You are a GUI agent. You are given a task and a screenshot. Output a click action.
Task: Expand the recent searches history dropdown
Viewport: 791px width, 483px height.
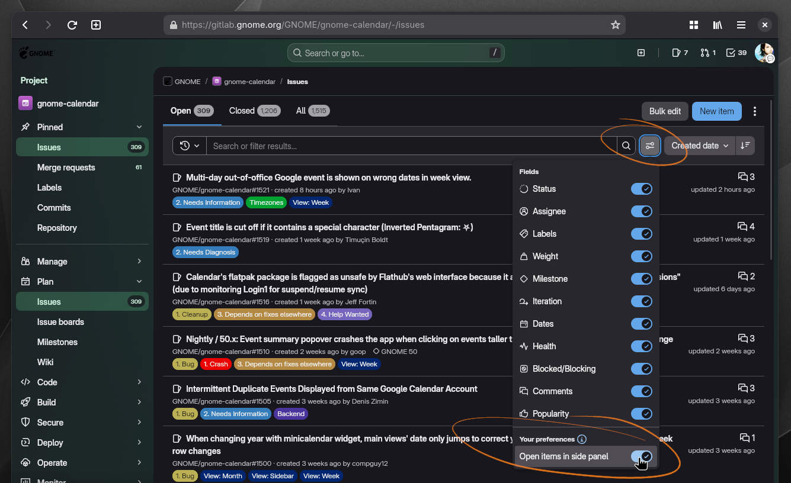[x=190, y=146]
